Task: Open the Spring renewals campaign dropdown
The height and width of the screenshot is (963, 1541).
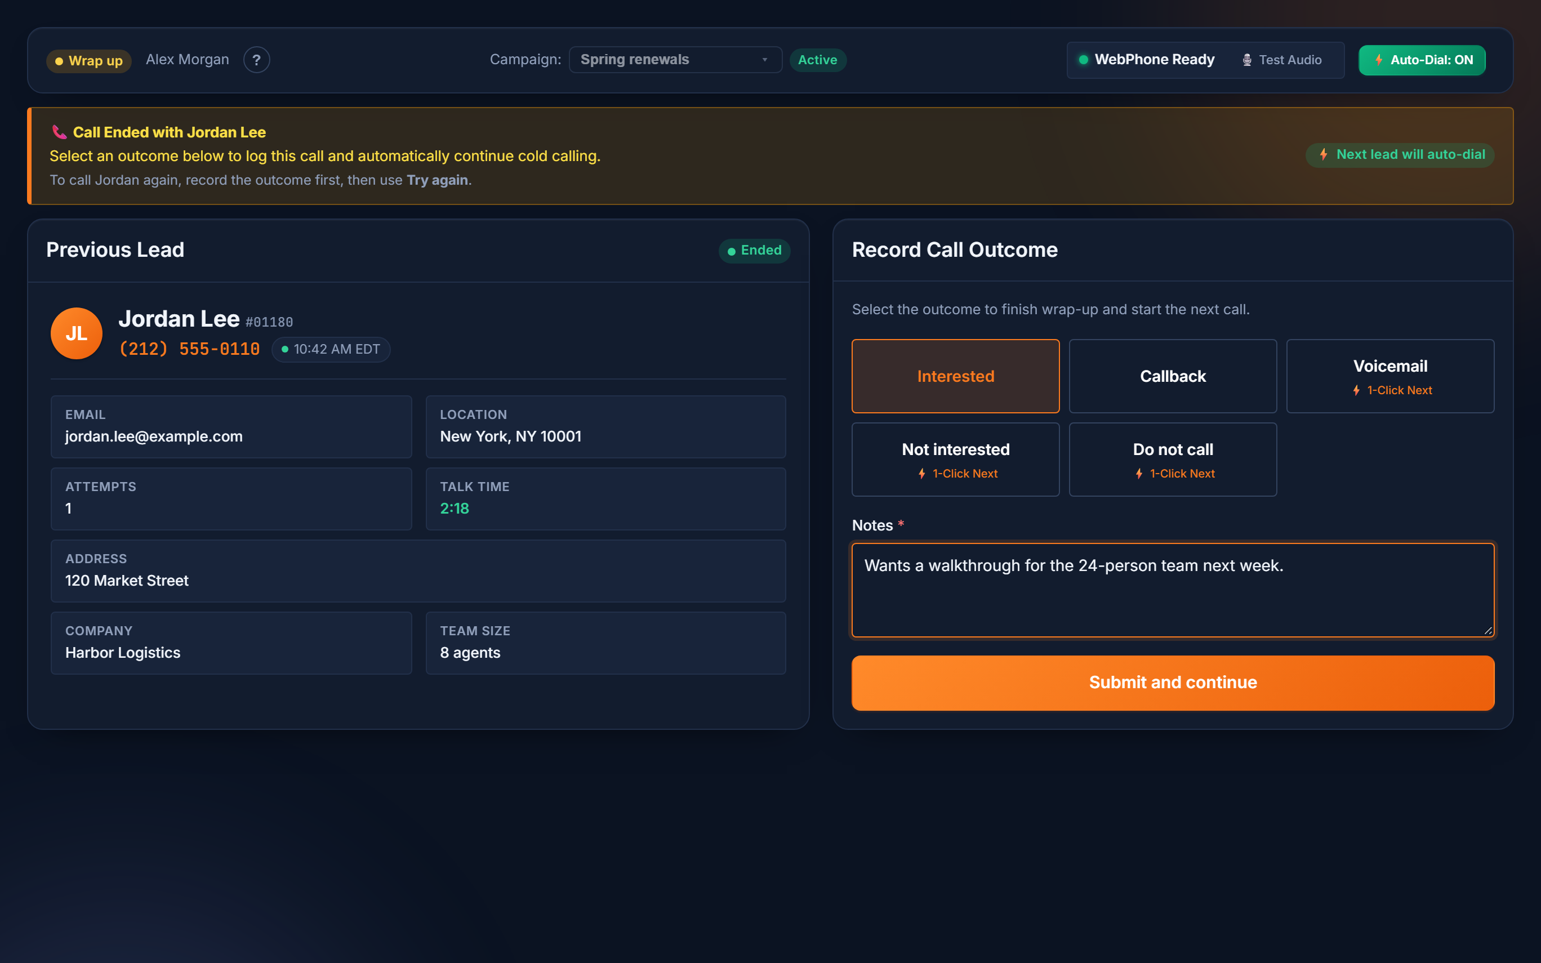Action: (675, 60)
